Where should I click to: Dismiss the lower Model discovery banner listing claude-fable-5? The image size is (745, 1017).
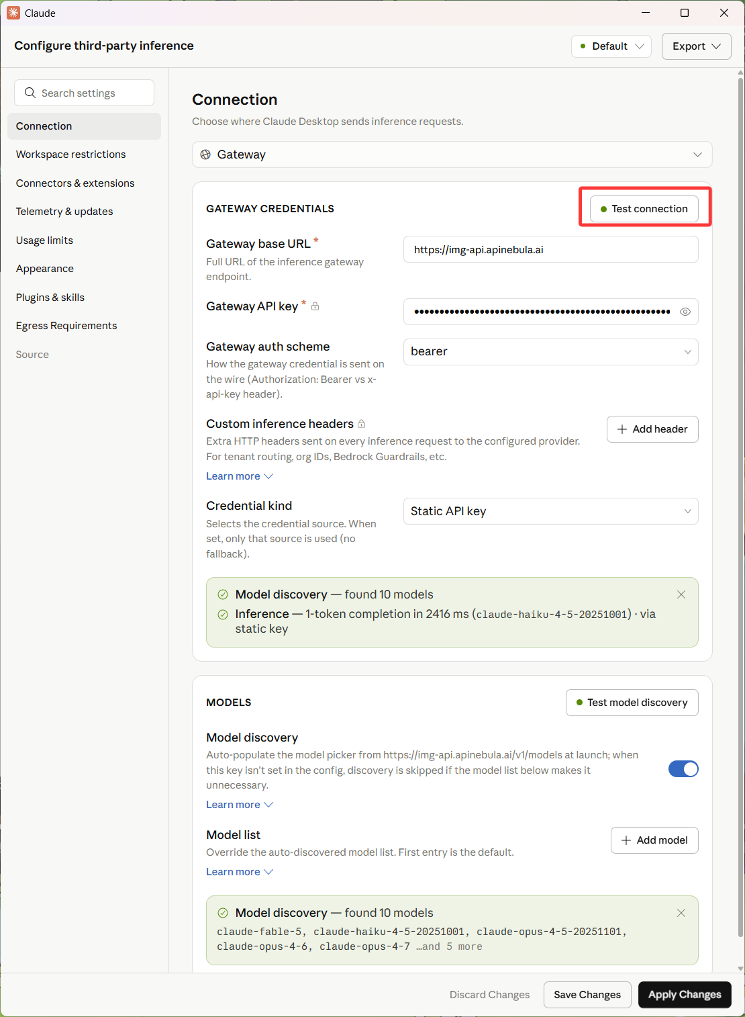[681, 913]
